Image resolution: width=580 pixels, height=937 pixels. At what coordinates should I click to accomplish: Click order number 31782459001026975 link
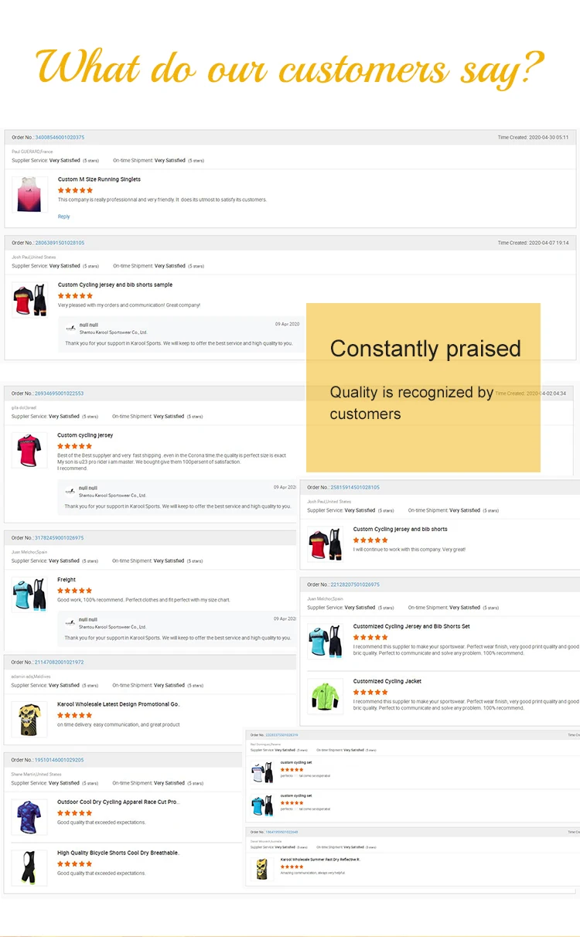pos(59,538)
